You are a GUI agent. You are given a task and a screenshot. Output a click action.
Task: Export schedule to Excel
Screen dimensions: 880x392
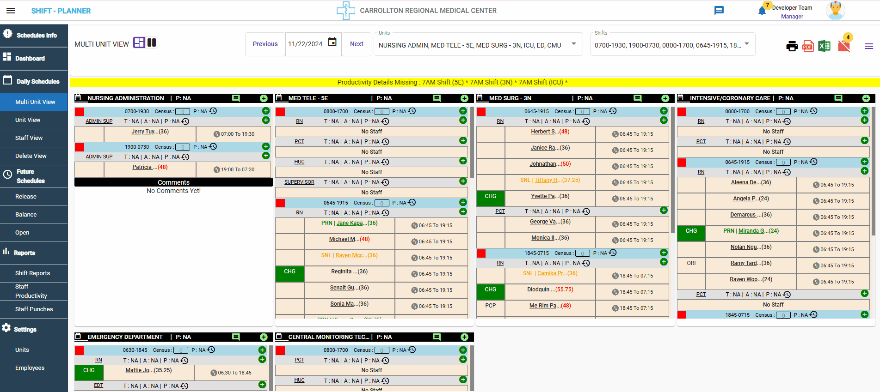click(824, 46)
